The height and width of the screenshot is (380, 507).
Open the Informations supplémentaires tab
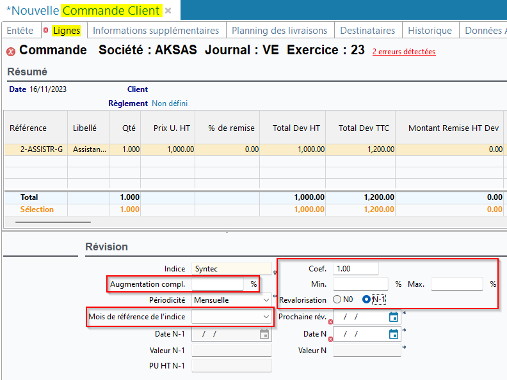[156, 30]
